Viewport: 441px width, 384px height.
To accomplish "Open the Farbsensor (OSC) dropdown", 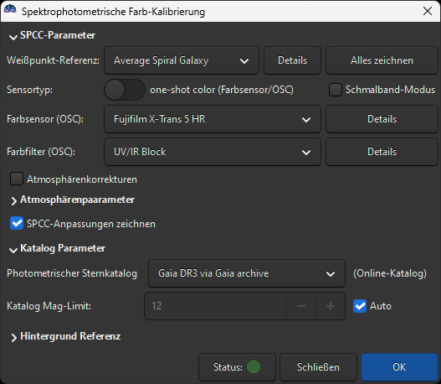I will [x=213, y=119].
